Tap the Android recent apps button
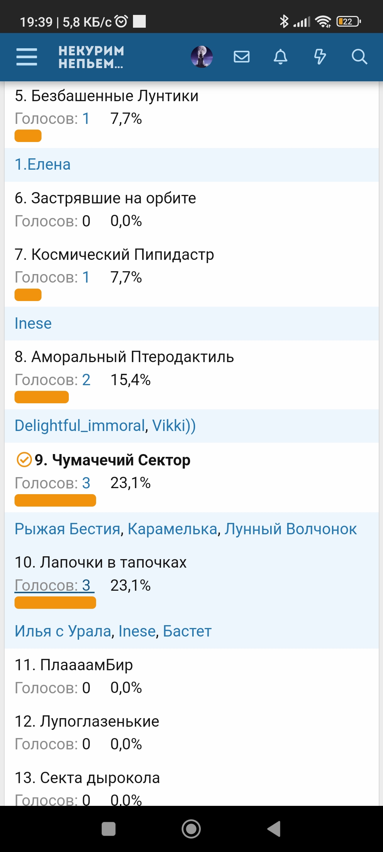The image size is (383, 852). click(109, 829)
